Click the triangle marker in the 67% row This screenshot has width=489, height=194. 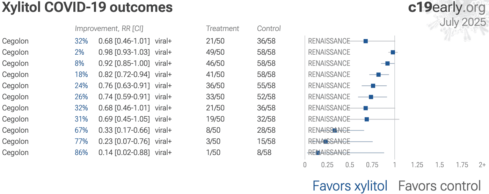click(x=335, y=130)
